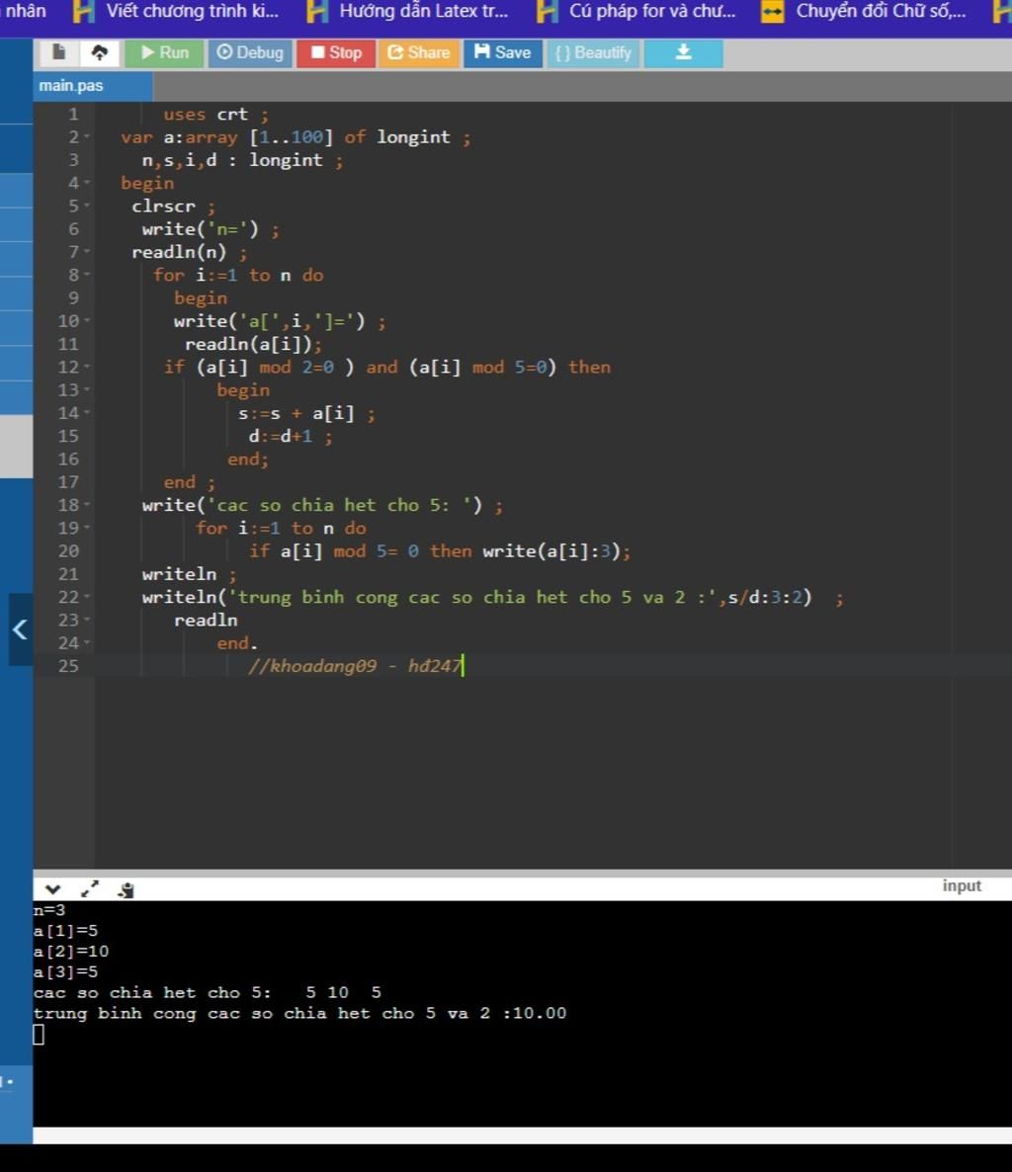Fold code at line 7 arrow
1012x1172 pixels.
point(87,252)
